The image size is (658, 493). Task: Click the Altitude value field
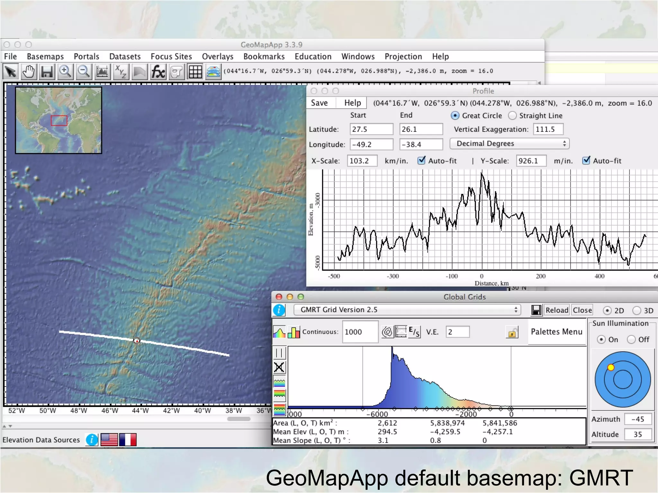click(638, 434)
